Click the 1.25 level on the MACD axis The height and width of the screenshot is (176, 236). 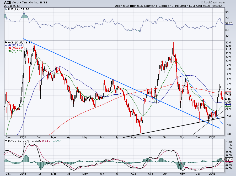point(229,145)
